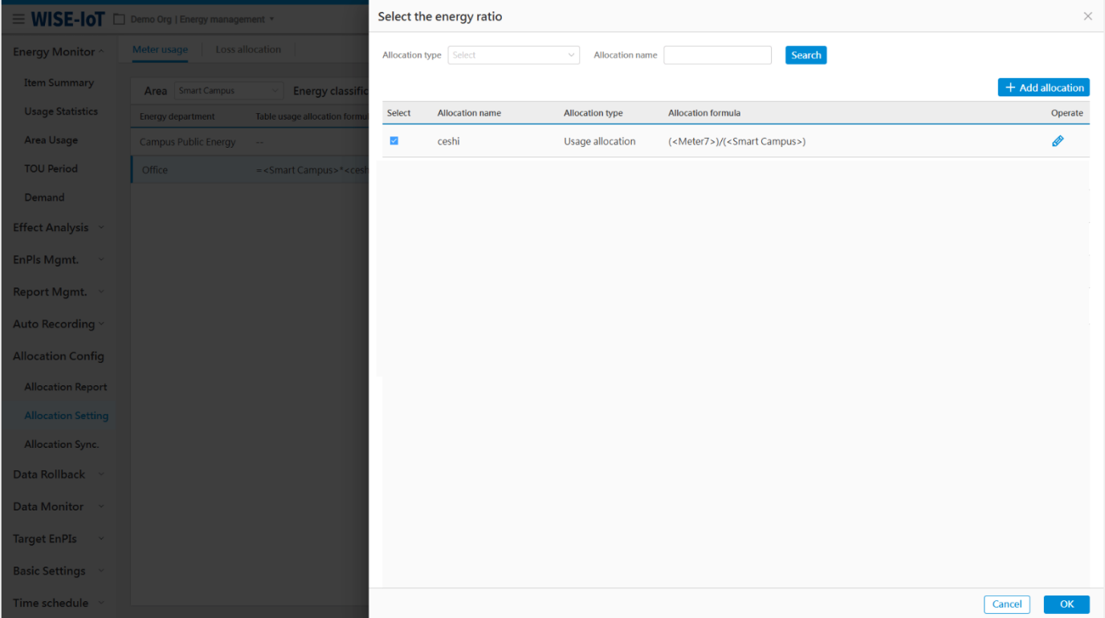
Task: Expand the Effect Analysis menu
Action: [x=58, y=228]
